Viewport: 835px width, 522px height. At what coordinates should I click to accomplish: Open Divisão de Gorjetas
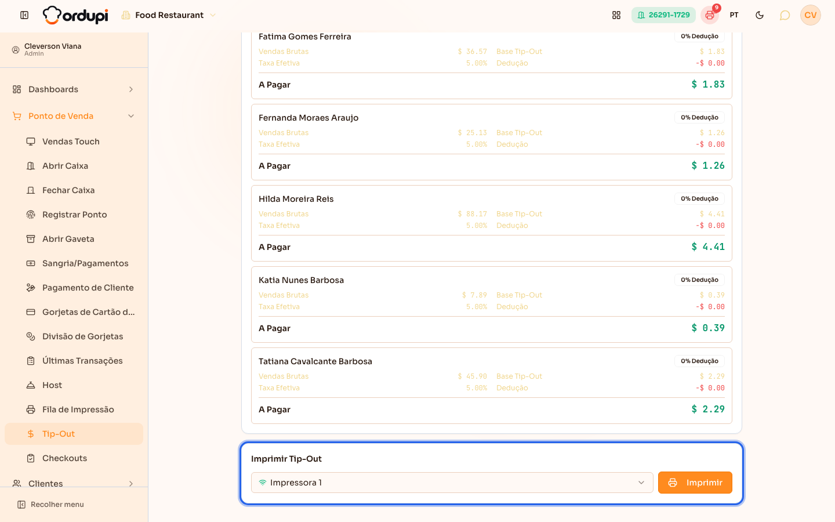coord(74,336)
